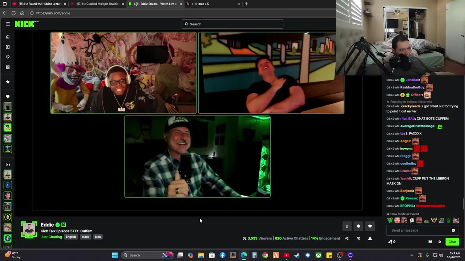The height and width of the screenshot is (261, 465).
Task: Reload the Kick page
Action: coord(13,13)
